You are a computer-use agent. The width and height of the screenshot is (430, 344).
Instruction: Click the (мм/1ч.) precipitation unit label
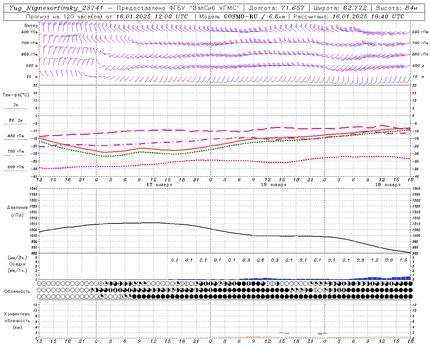(17, 270)
